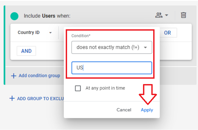198x130 pixels.
Task: Click the US value input field
Action: pos(112,68)
